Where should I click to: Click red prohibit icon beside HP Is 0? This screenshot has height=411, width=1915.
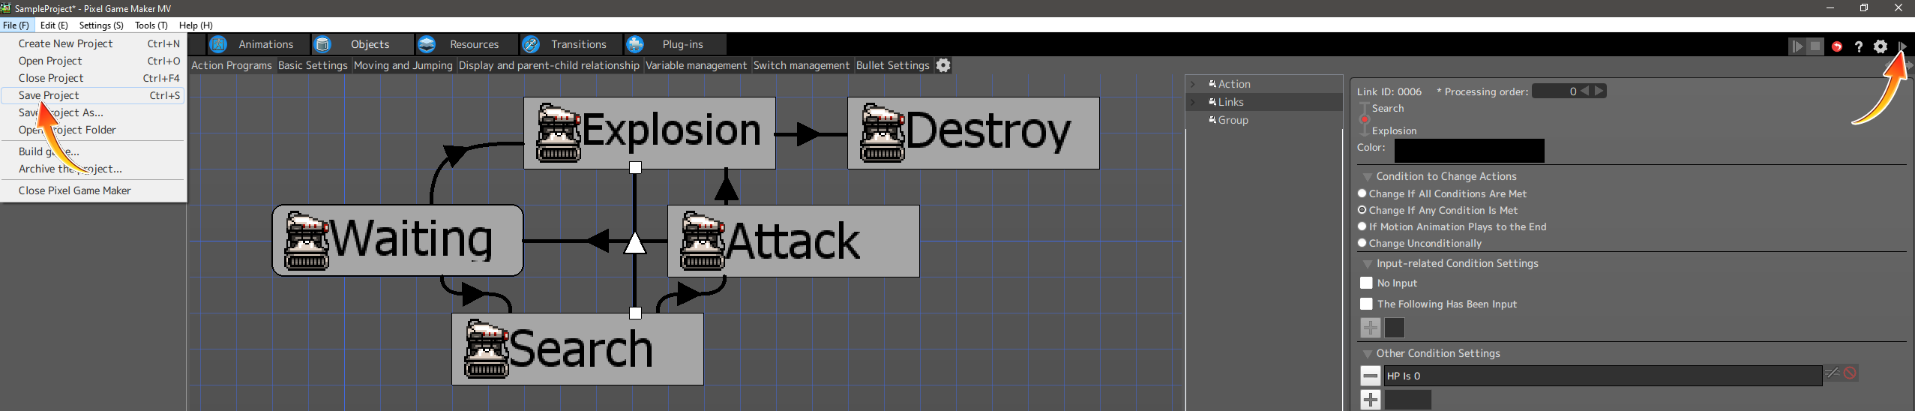[x=1851, y=373]
